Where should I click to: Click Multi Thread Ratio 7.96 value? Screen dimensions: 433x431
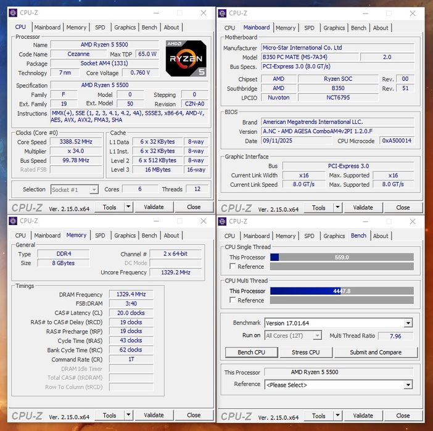click(395, 336)
